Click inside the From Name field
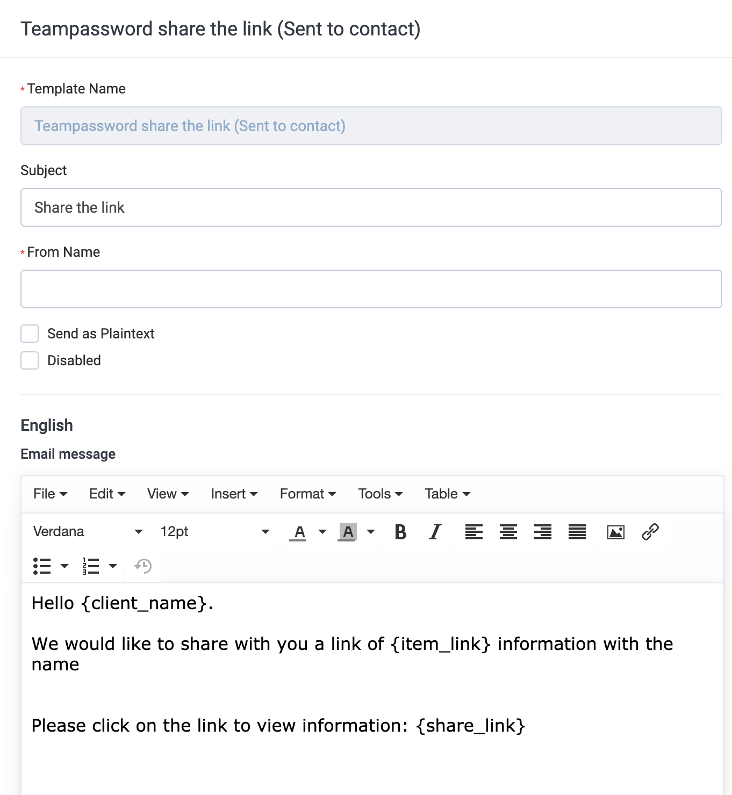The image size is (732, 795). pos(371,289)
